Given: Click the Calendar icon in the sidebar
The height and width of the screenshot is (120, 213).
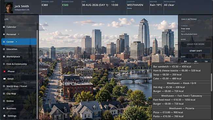Looking at the screenshot, I should (4, 27).
